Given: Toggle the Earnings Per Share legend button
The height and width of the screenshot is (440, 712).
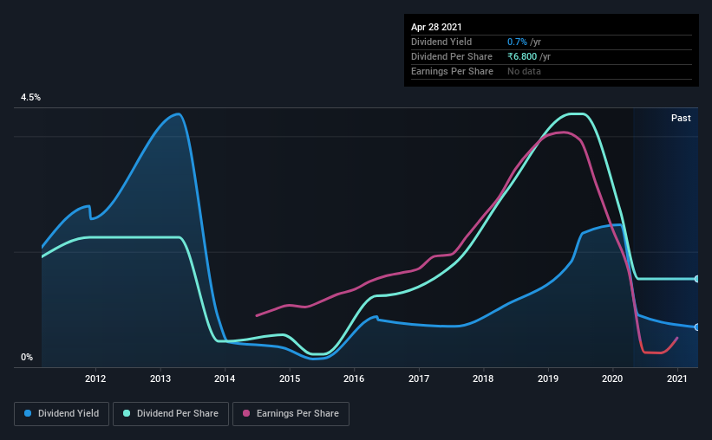Looking at the screenshot, I should (291, 414).
